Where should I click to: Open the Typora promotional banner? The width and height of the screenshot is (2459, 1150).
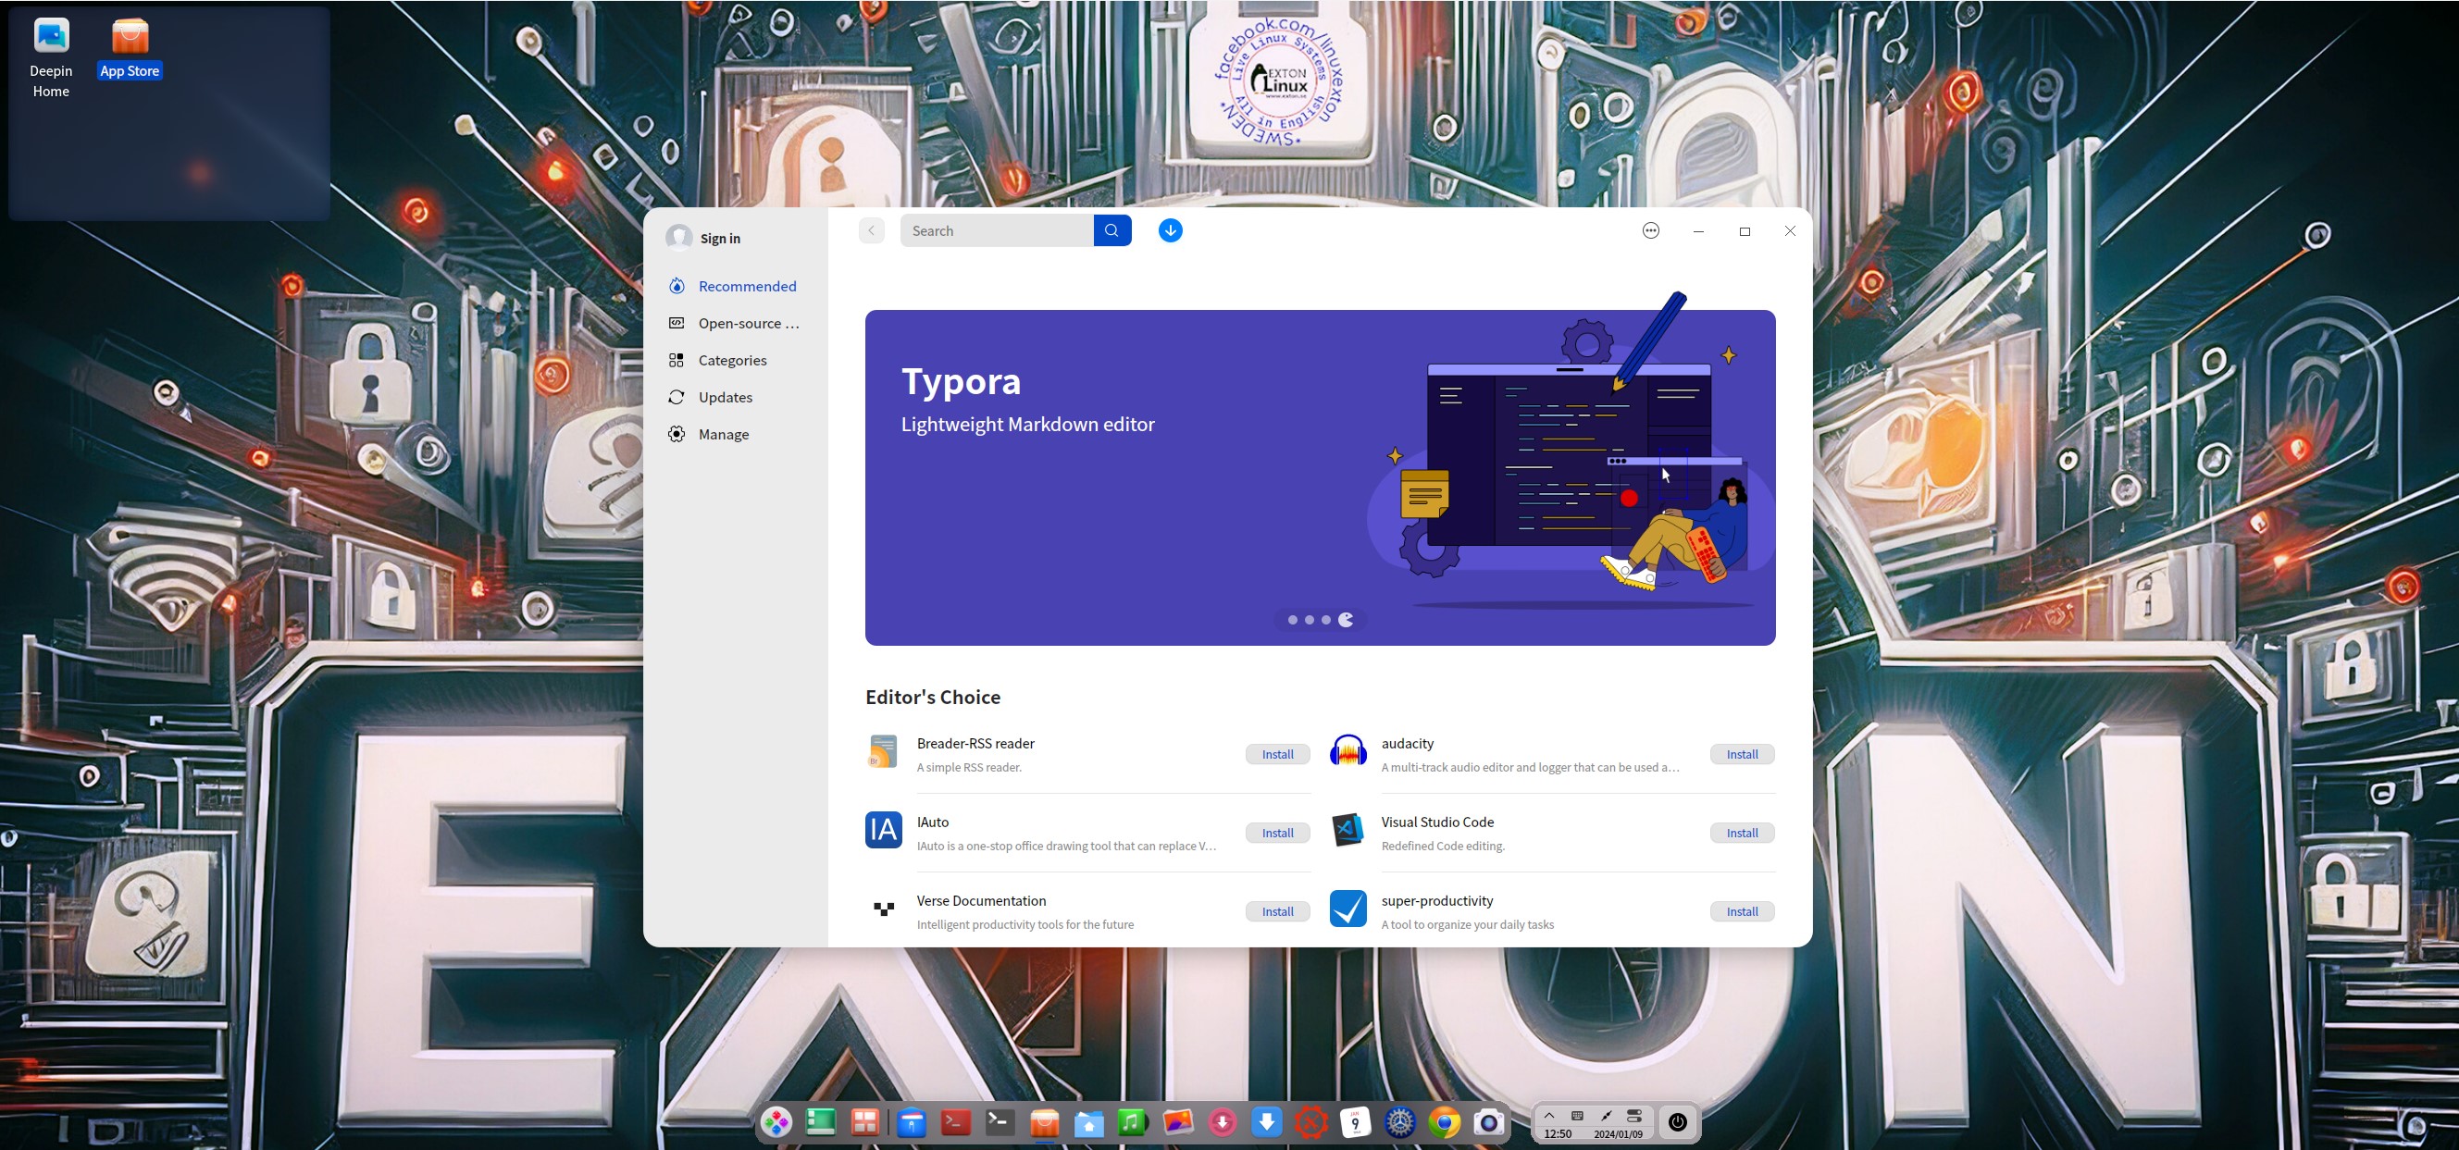point(1320,477)
